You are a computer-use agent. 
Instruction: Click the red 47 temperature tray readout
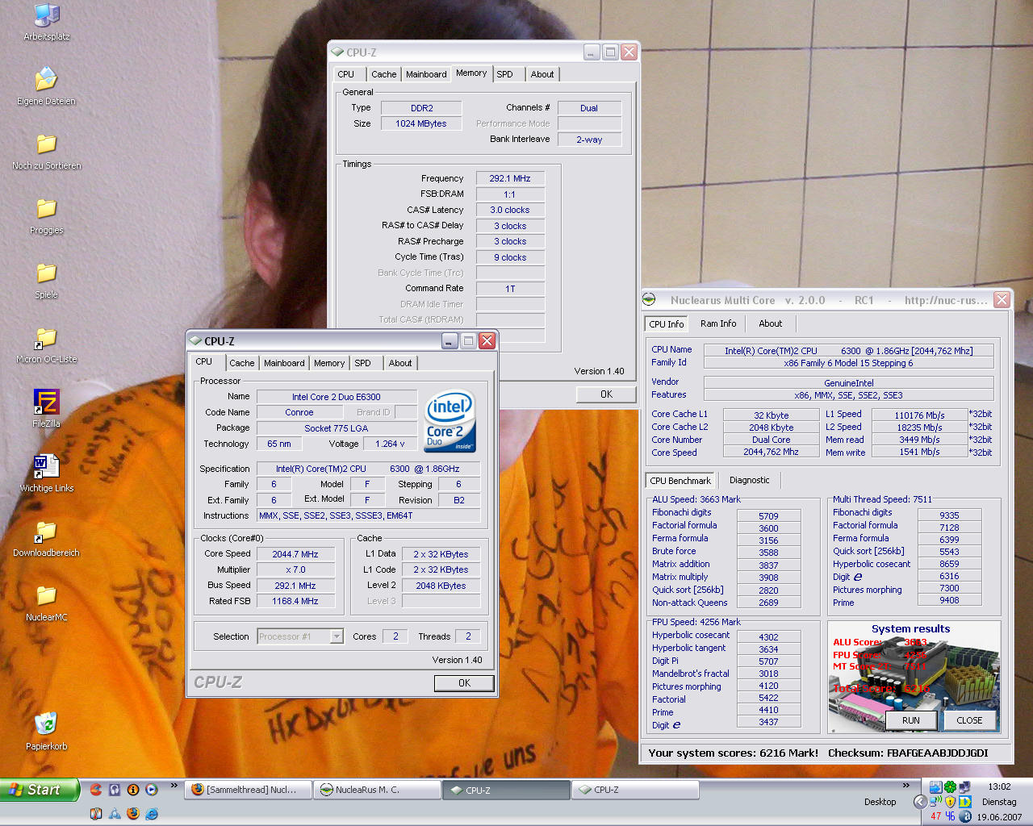936,816
